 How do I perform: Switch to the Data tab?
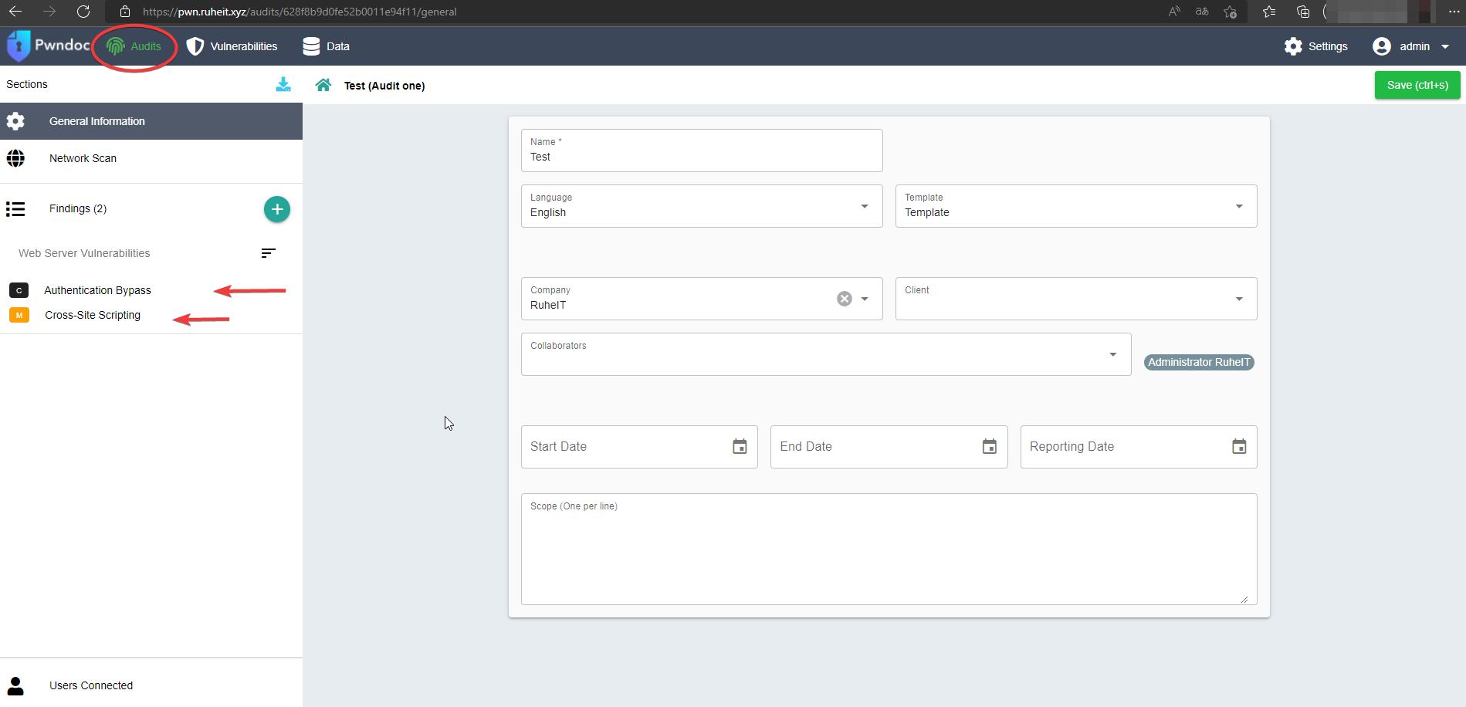click(x=327, y=46)
